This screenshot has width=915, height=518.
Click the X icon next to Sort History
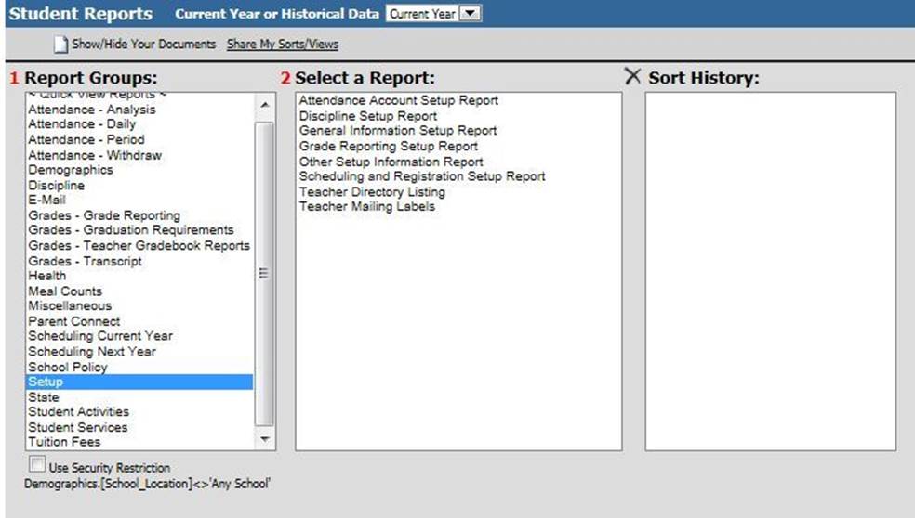632,76
